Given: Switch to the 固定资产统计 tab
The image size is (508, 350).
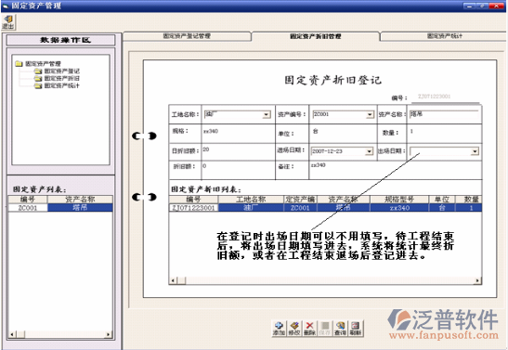Looking at the screenshot, I should pyautogui.click(x=444, y=36).
